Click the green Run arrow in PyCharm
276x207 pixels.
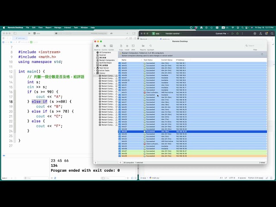coord(232,34)
